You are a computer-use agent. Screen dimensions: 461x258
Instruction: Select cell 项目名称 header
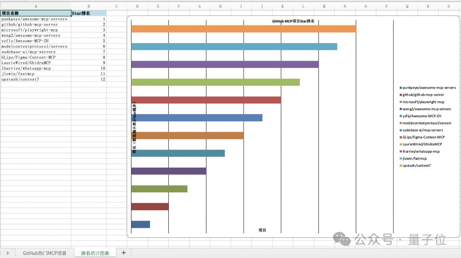36,13
